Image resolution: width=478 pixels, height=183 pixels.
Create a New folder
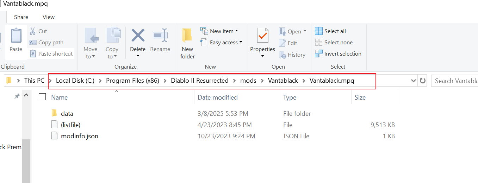pos(188,43)
